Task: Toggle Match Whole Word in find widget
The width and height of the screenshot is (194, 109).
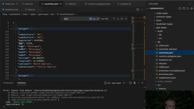Action: (94, 19)
